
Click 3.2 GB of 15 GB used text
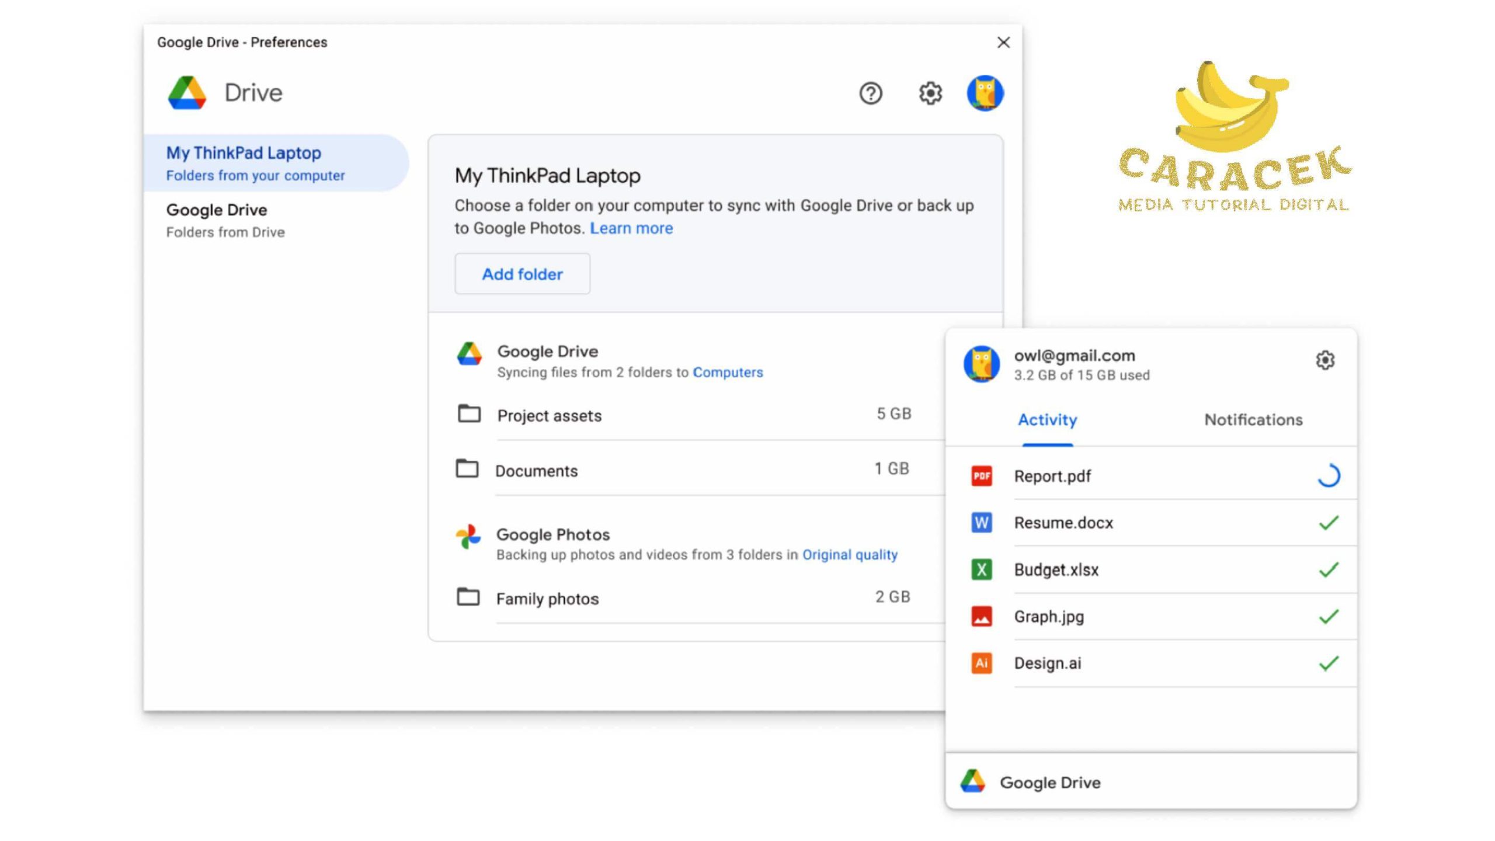(1082, 376)
